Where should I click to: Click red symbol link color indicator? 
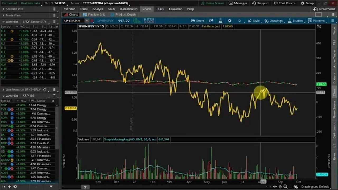(x=92, y=21)
